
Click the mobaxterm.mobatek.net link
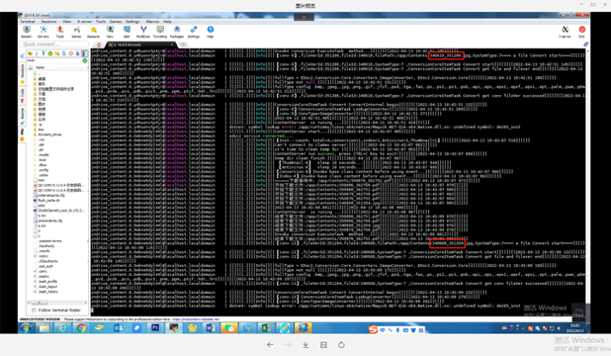[x=196, y=319]
